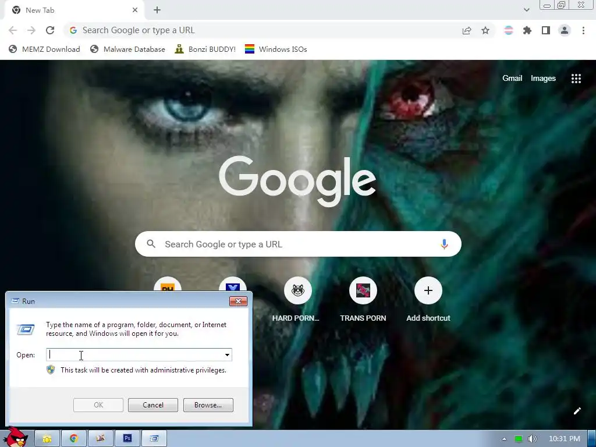The width and height of the screenshot is (596, 447).
Task: Bookmark this tab with the star icon
Action: point(485,30)
